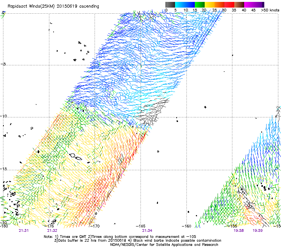Click the green 15-20 knots legend segment

[x=200, y=5]
